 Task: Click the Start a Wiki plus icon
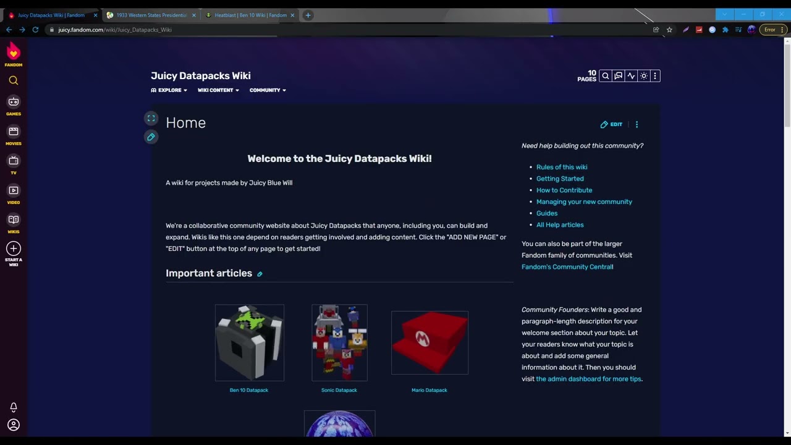click(14, 248)
